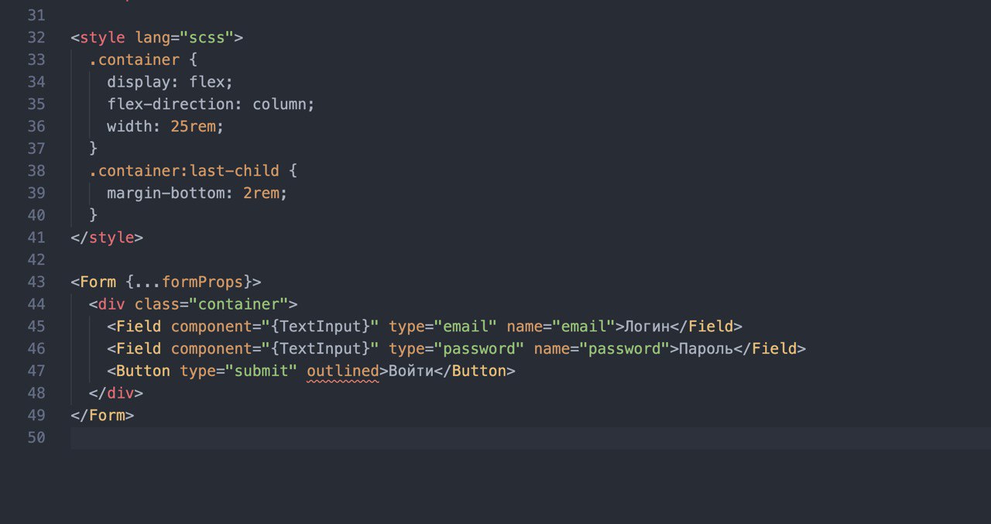991x524 pixels.
Task: Click line number 43 in the gutter
Action: tap(36, 282)
